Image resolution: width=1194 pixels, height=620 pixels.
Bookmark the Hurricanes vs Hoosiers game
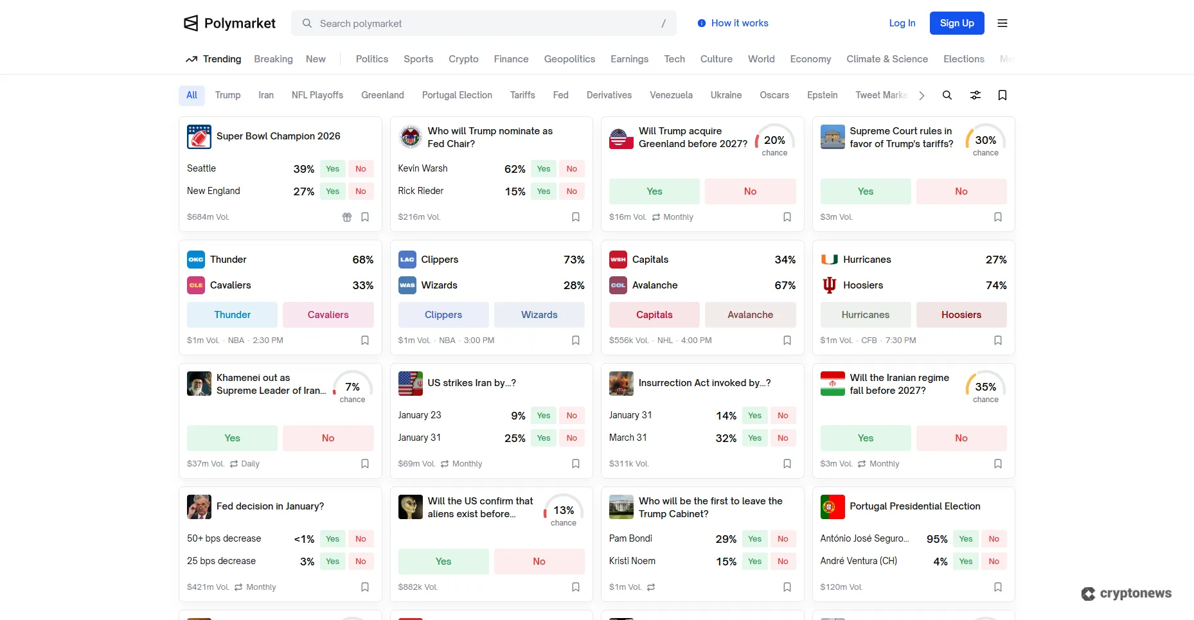pyautogui.click(x=998, y=341)
